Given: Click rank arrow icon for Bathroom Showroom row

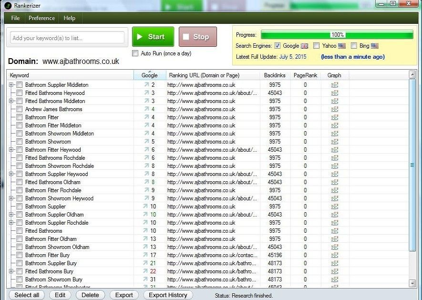Looking at the screenshot, I should [146, 141].
